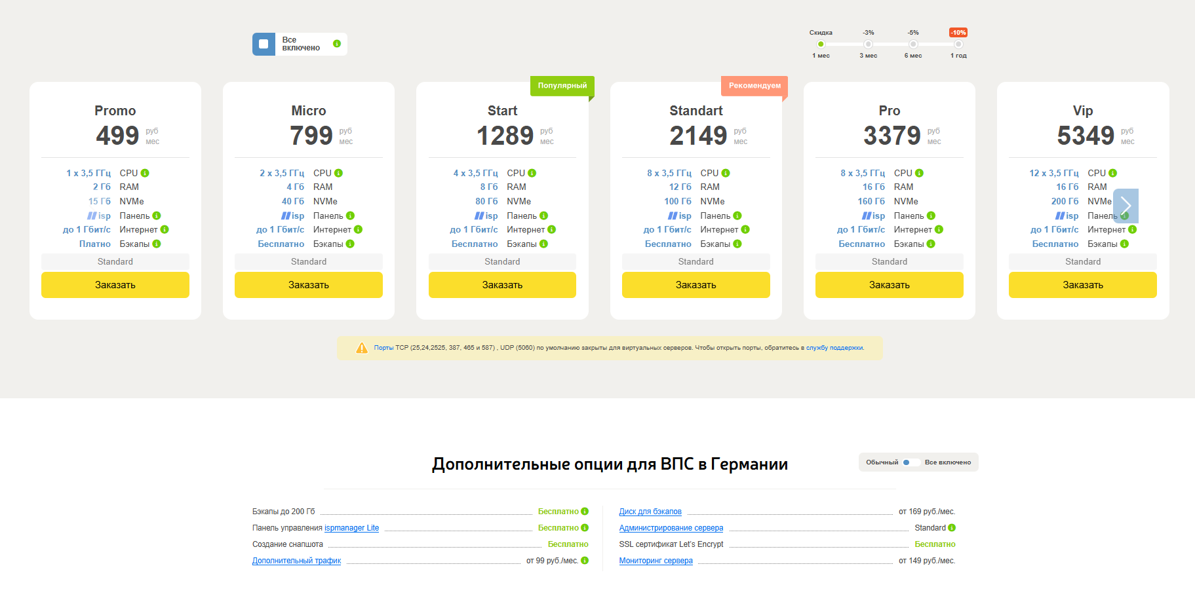The width and height of the screenshot is (1195, 600).
Task: Click the Интернет info icon in Start plan
Action: pos(551,229)
